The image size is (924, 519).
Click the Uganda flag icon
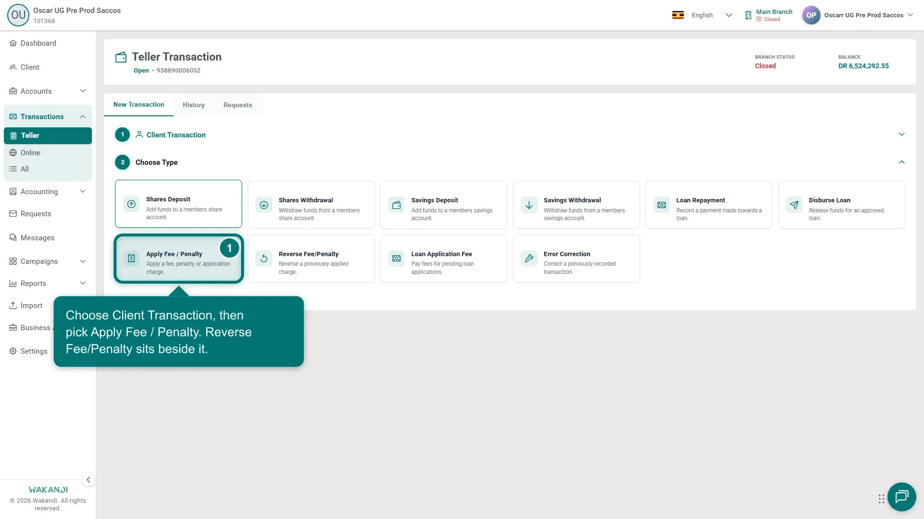[x=678, y=15]
